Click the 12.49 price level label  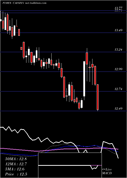point(118,108)
